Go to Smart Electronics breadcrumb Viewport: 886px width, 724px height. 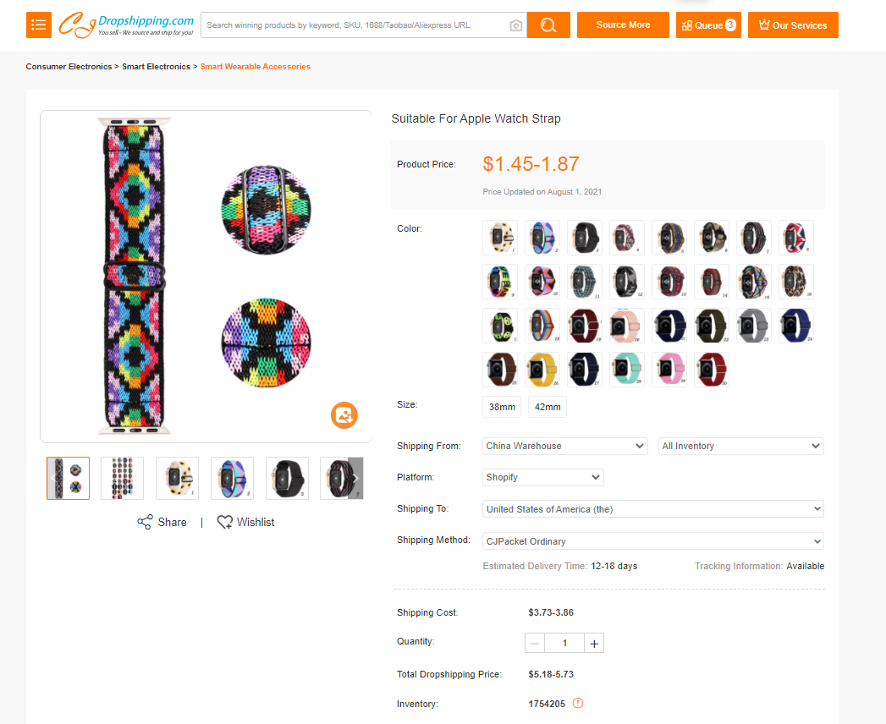(156, 67)
